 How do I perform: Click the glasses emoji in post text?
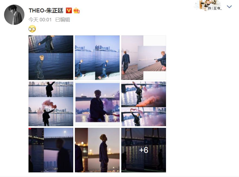pos(32,29)
